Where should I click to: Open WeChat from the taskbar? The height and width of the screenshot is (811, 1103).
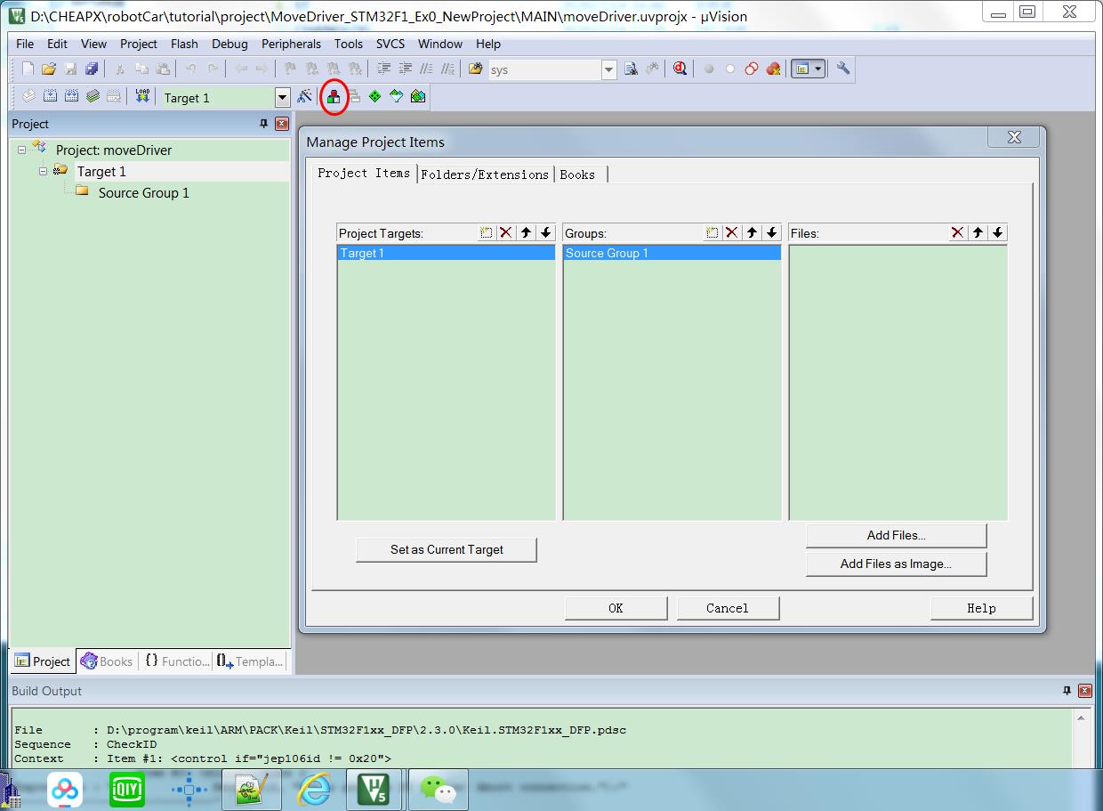tap(439, 789)
